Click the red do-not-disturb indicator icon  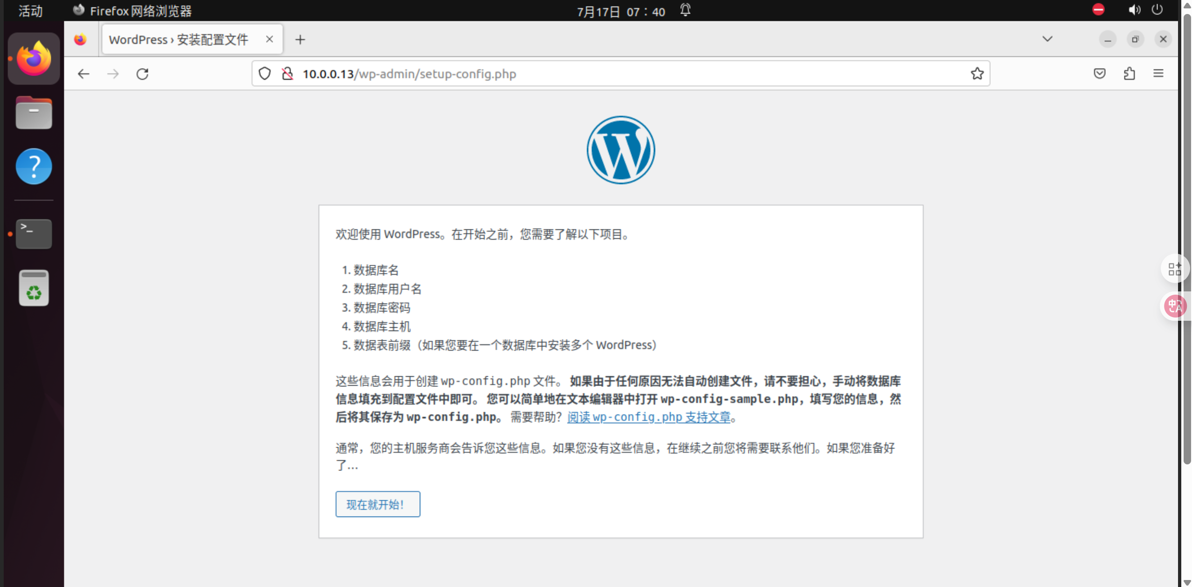(x=1098, y=10)
